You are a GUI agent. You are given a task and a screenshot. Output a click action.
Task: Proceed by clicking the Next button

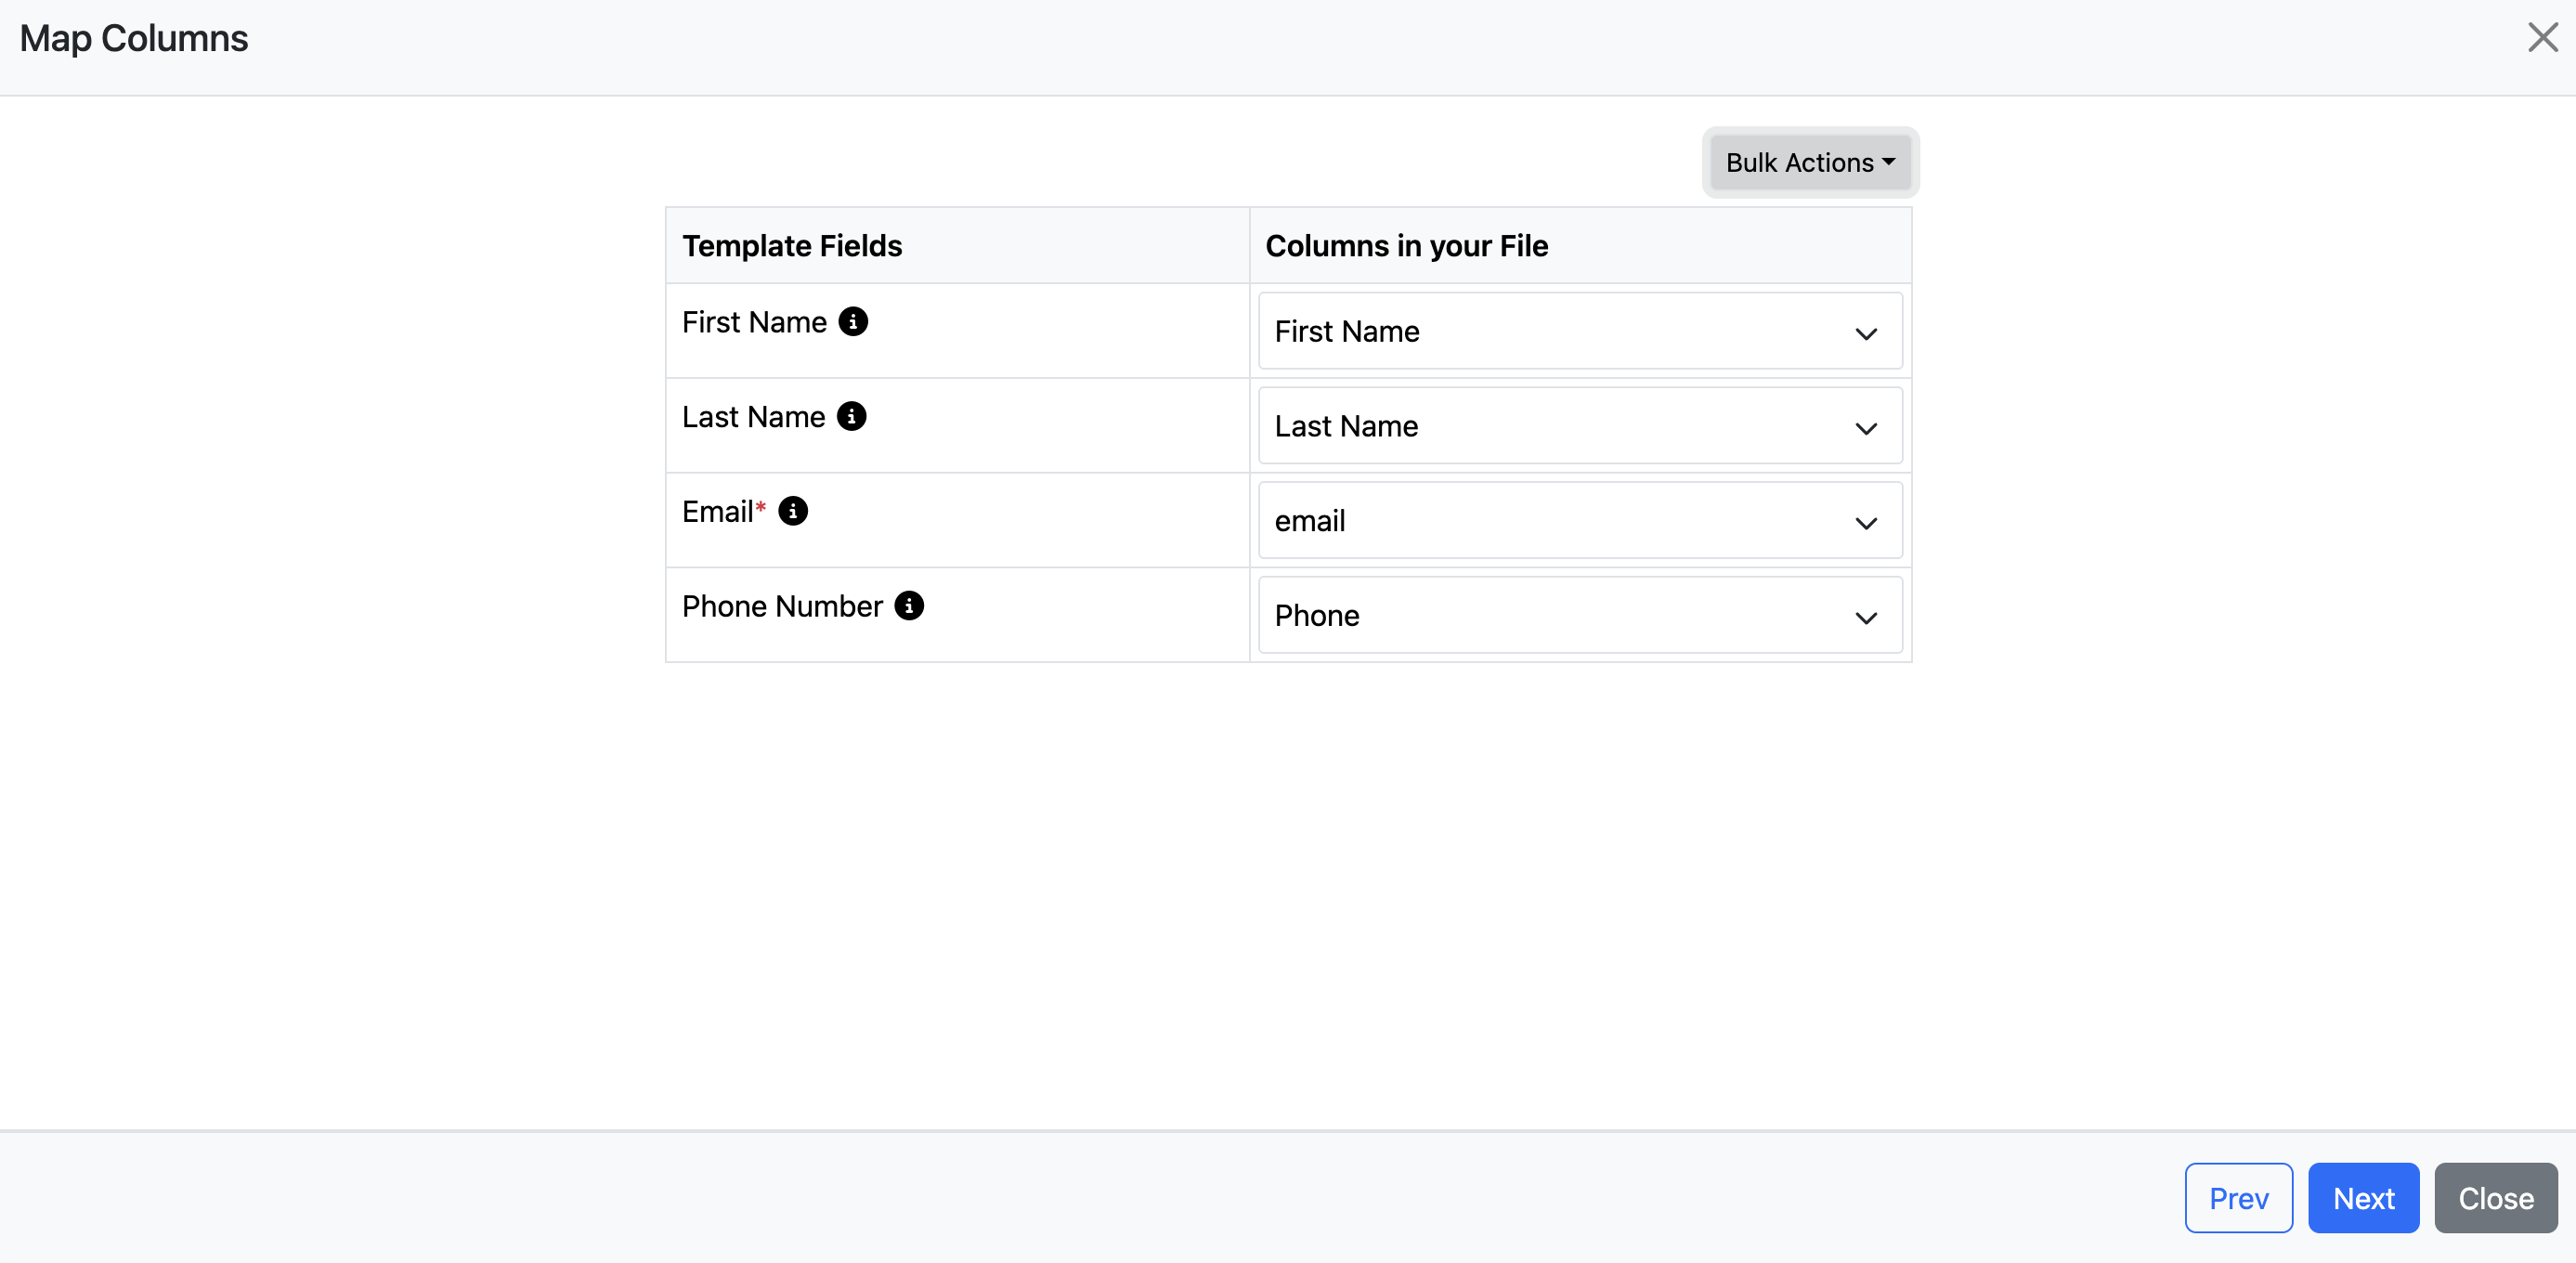pyautogui.click(x=2363, y=1198)
